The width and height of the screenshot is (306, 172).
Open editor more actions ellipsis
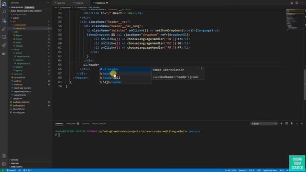click(302, 3)
